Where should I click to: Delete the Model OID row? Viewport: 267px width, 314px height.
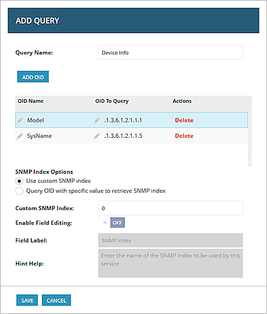tap(184, 121)
